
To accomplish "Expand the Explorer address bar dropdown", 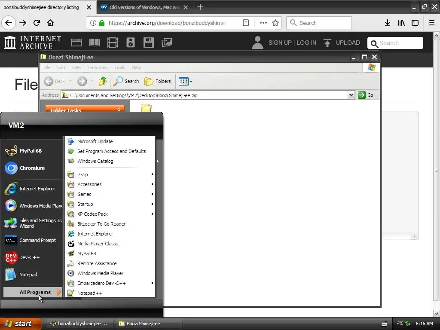I will tap(351, 95).
